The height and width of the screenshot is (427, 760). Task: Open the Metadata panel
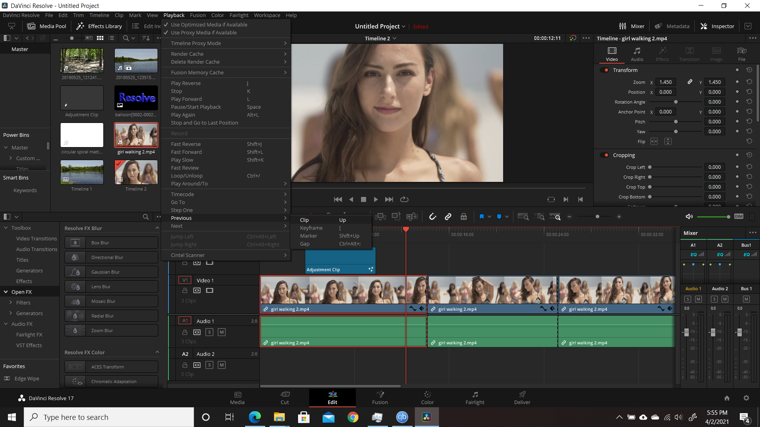click(x=672, y=26)
